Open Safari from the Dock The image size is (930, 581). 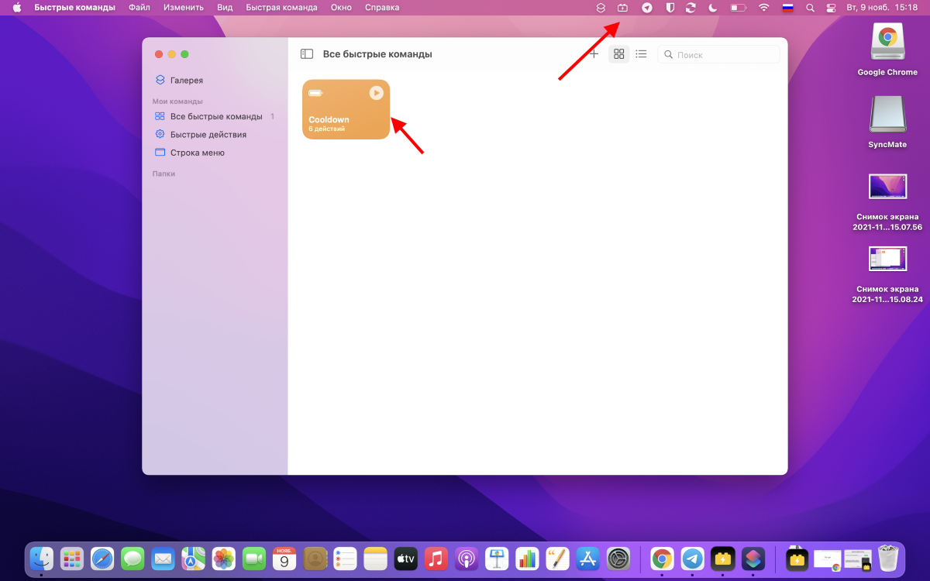tap(102, 558)
